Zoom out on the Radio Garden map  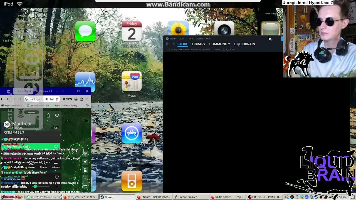[85, 185]
